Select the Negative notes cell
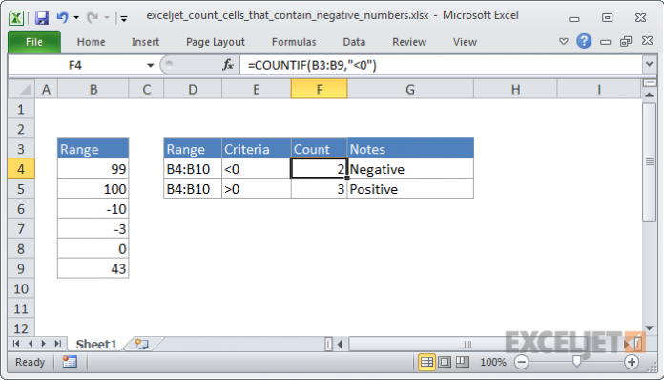Screen dimensions: 664x380 (x=410, y=169)
